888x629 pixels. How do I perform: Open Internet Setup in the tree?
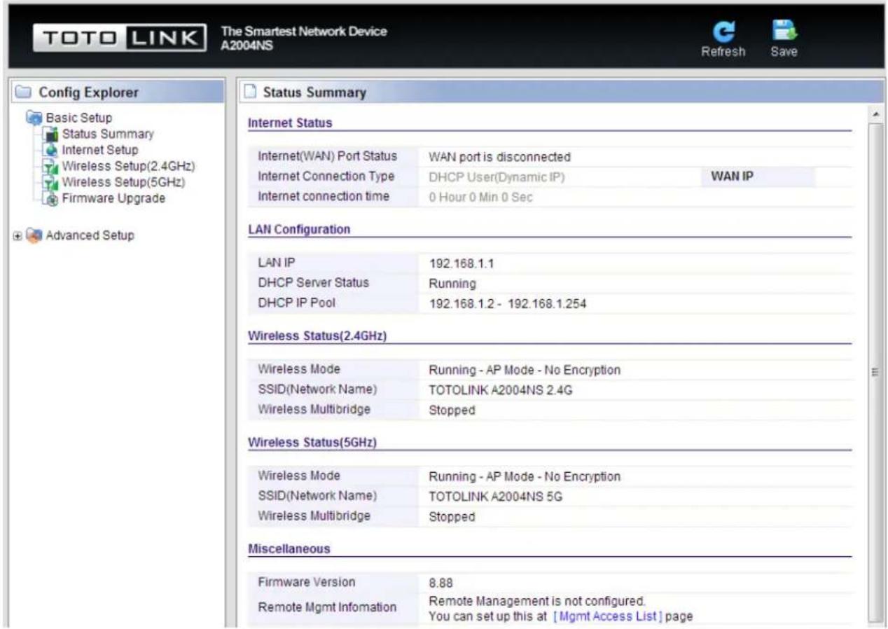(x=100, y=150)
